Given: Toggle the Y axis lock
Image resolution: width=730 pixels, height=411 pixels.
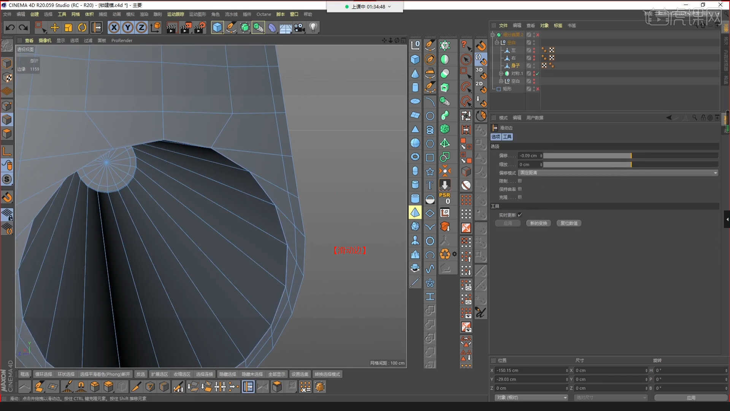Looking at the screenshot, I should pyautogui.click(x=128, y=27).
